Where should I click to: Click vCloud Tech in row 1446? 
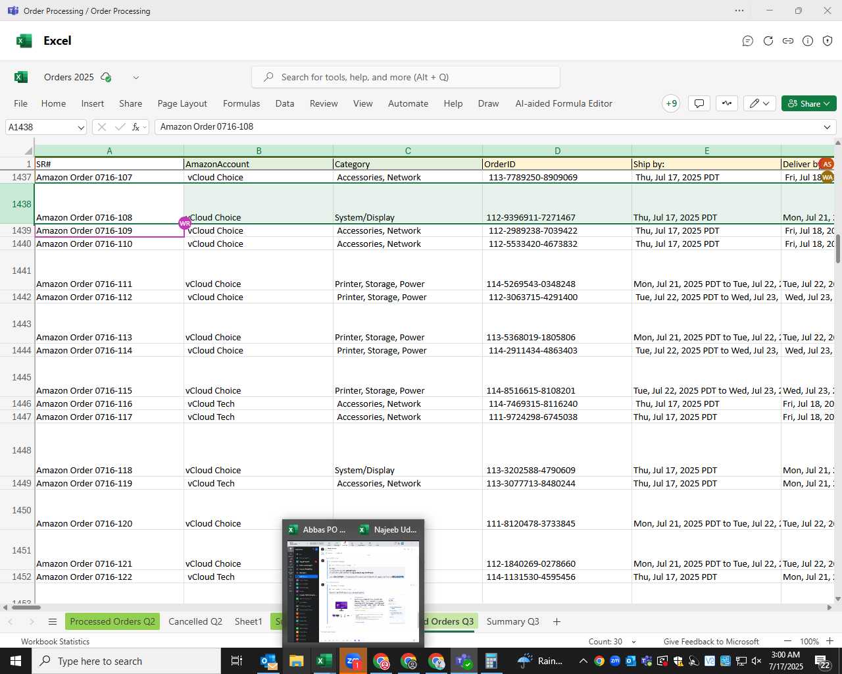coord(259,403)
